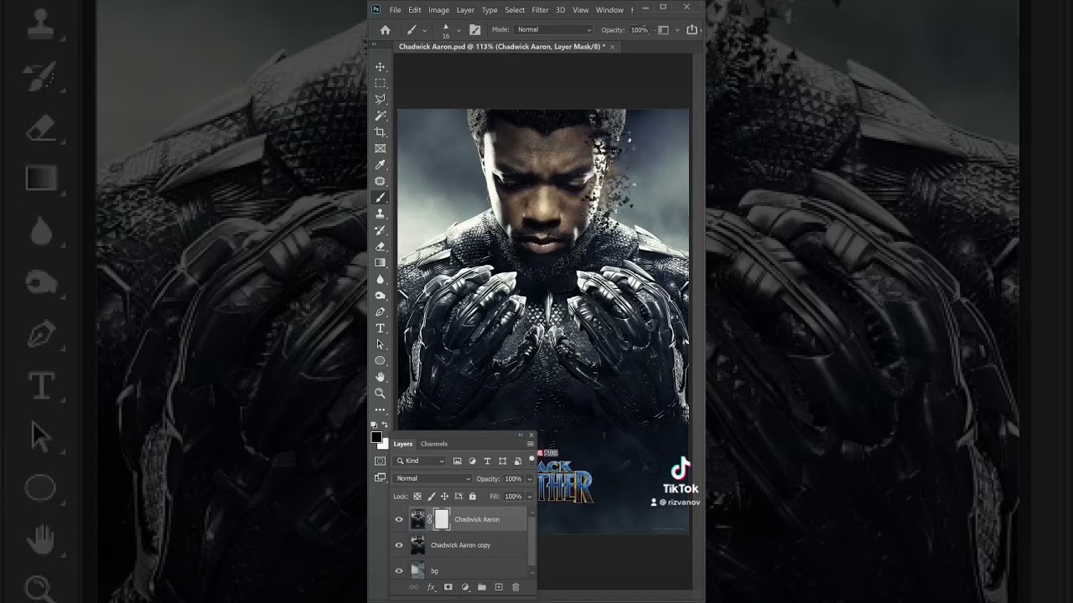The image size is (1073, 603).
Task: Select the Rectangular Marquee tool
Action: [x=380, y=83]
